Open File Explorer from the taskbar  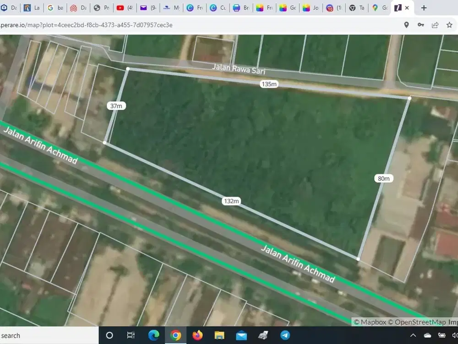pos(219,335)
